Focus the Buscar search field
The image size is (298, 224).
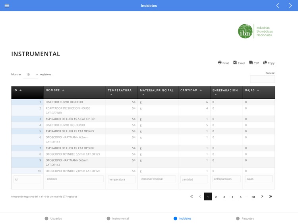point(262,79)
